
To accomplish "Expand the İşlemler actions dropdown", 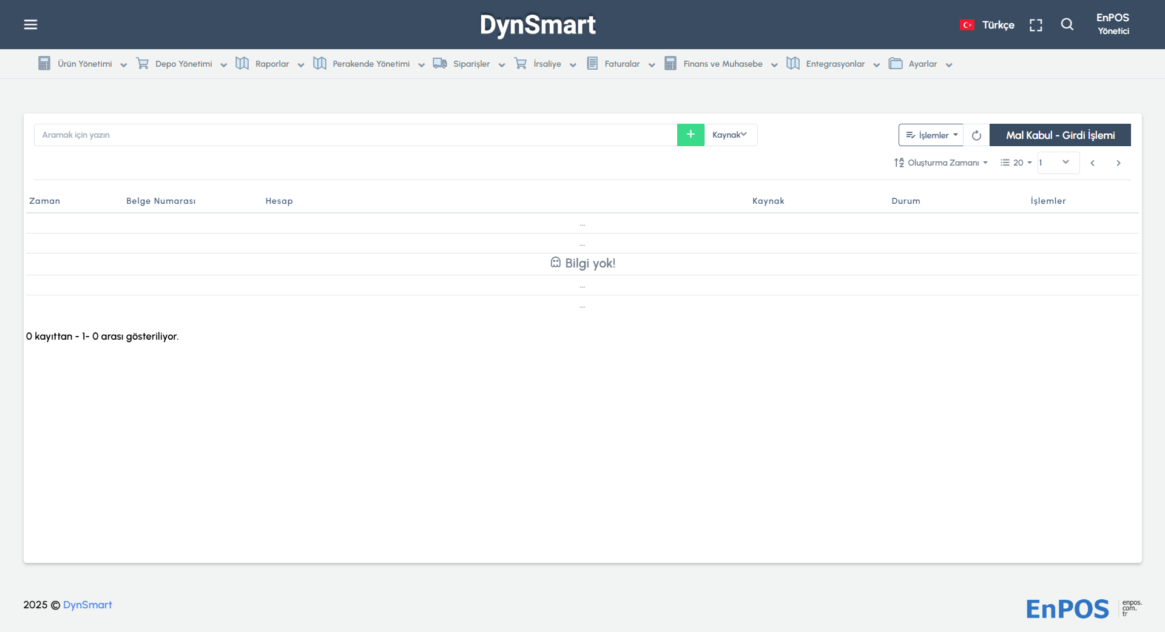I will [x=931, y=135].
